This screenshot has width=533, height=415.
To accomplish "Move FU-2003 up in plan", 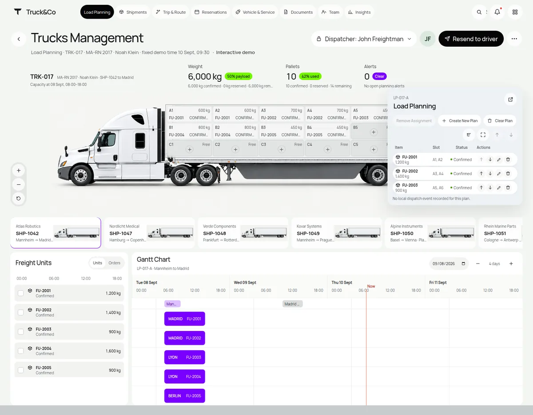I will point(481,188).
